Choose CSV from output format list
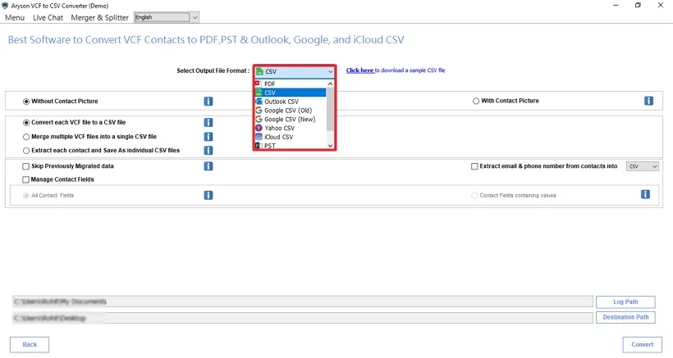673x358 pixels. [x=291, y=93]
